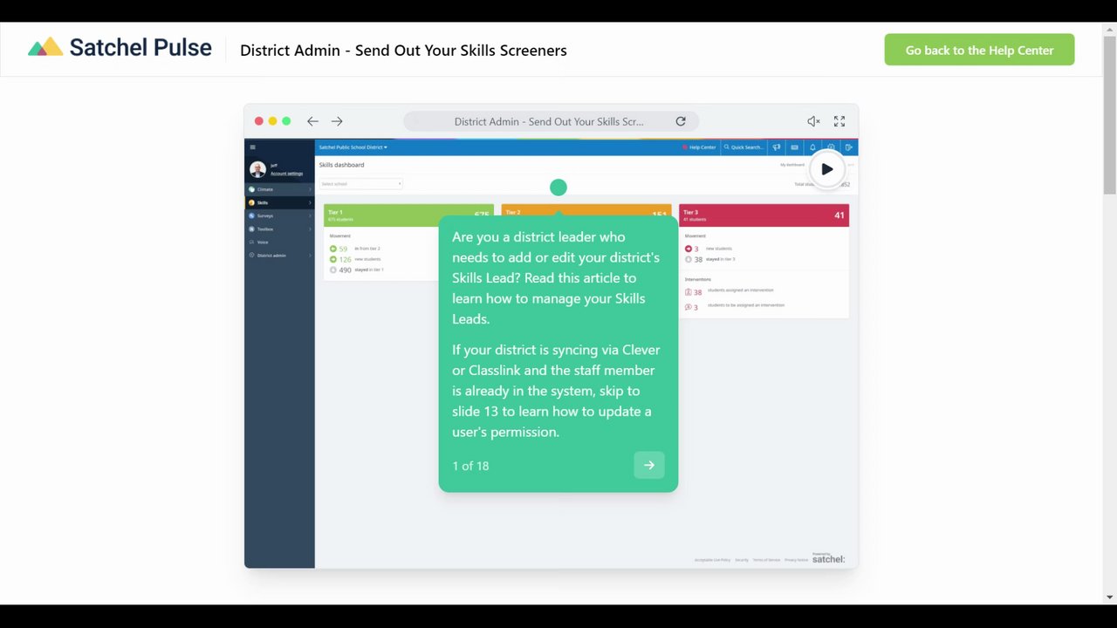Image resolution: width=1117 pixels, height=628 pixels.
Task: Click the My dashboard label
Action: (792, 165)
